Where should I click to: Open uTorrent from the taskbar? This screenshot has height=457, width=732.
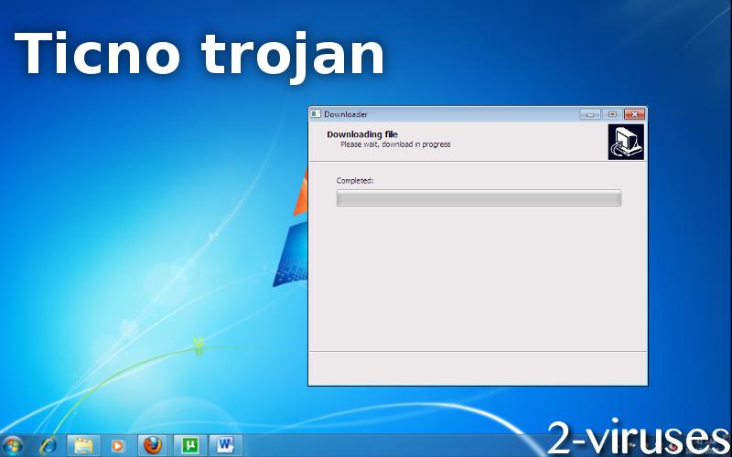point(190,445)
